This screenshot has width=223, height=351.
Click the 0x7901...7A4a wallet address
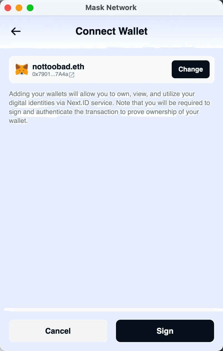(50, 75)
